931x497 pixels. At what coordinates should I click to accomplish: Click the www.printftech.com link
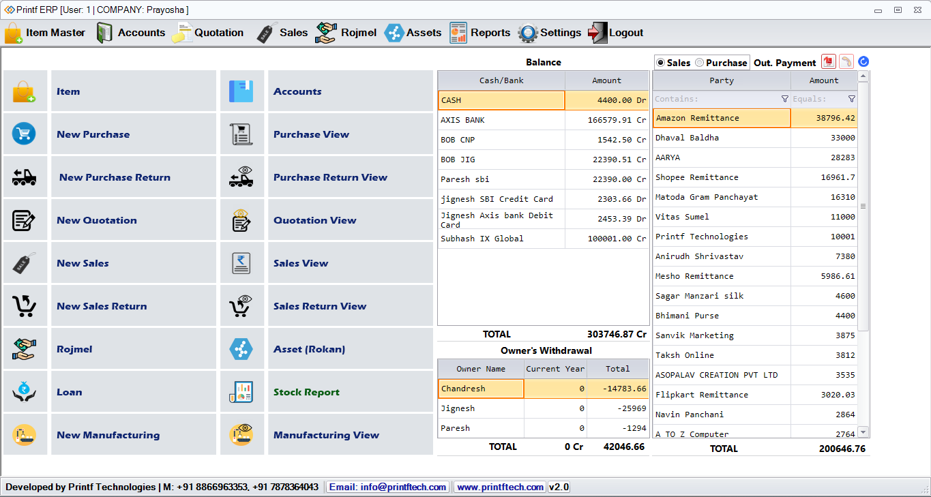[x=499, y=486]
